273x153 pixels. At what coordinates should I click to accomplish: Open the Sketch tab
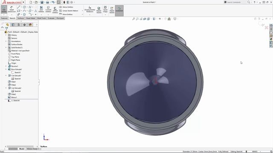tap(12, 18)
